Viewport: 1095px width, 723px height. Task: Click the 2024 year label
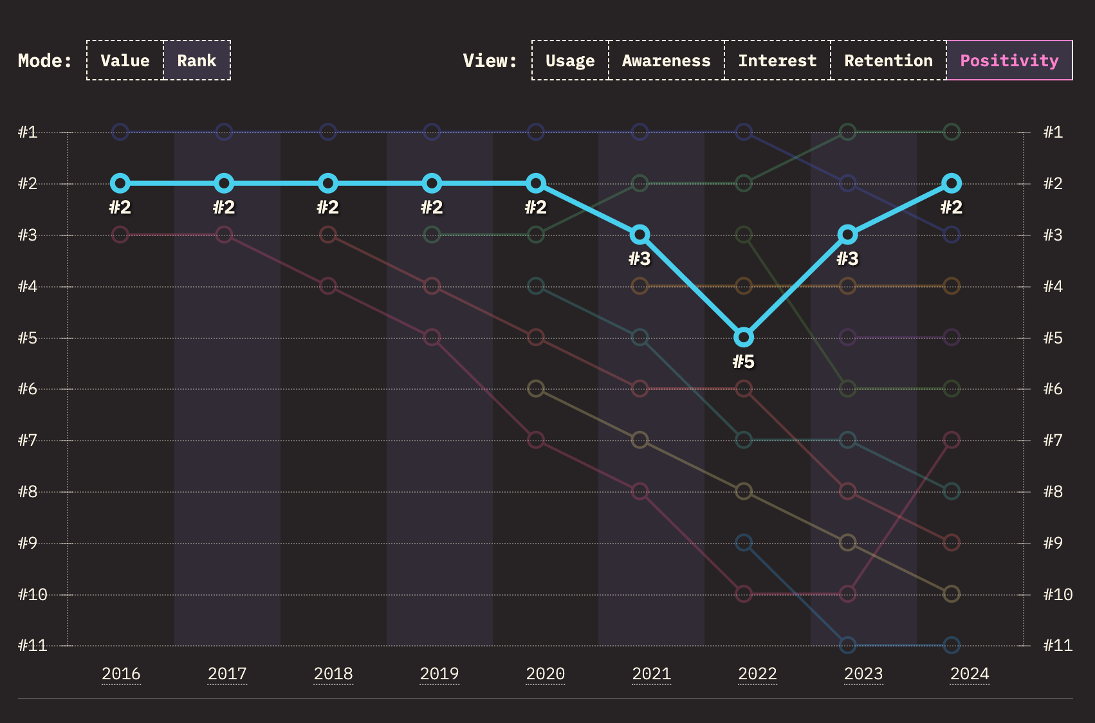[x=969, y=673]
